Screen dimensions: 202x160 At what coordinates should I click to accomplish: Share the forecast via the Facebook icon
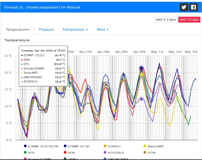point(193,7)
